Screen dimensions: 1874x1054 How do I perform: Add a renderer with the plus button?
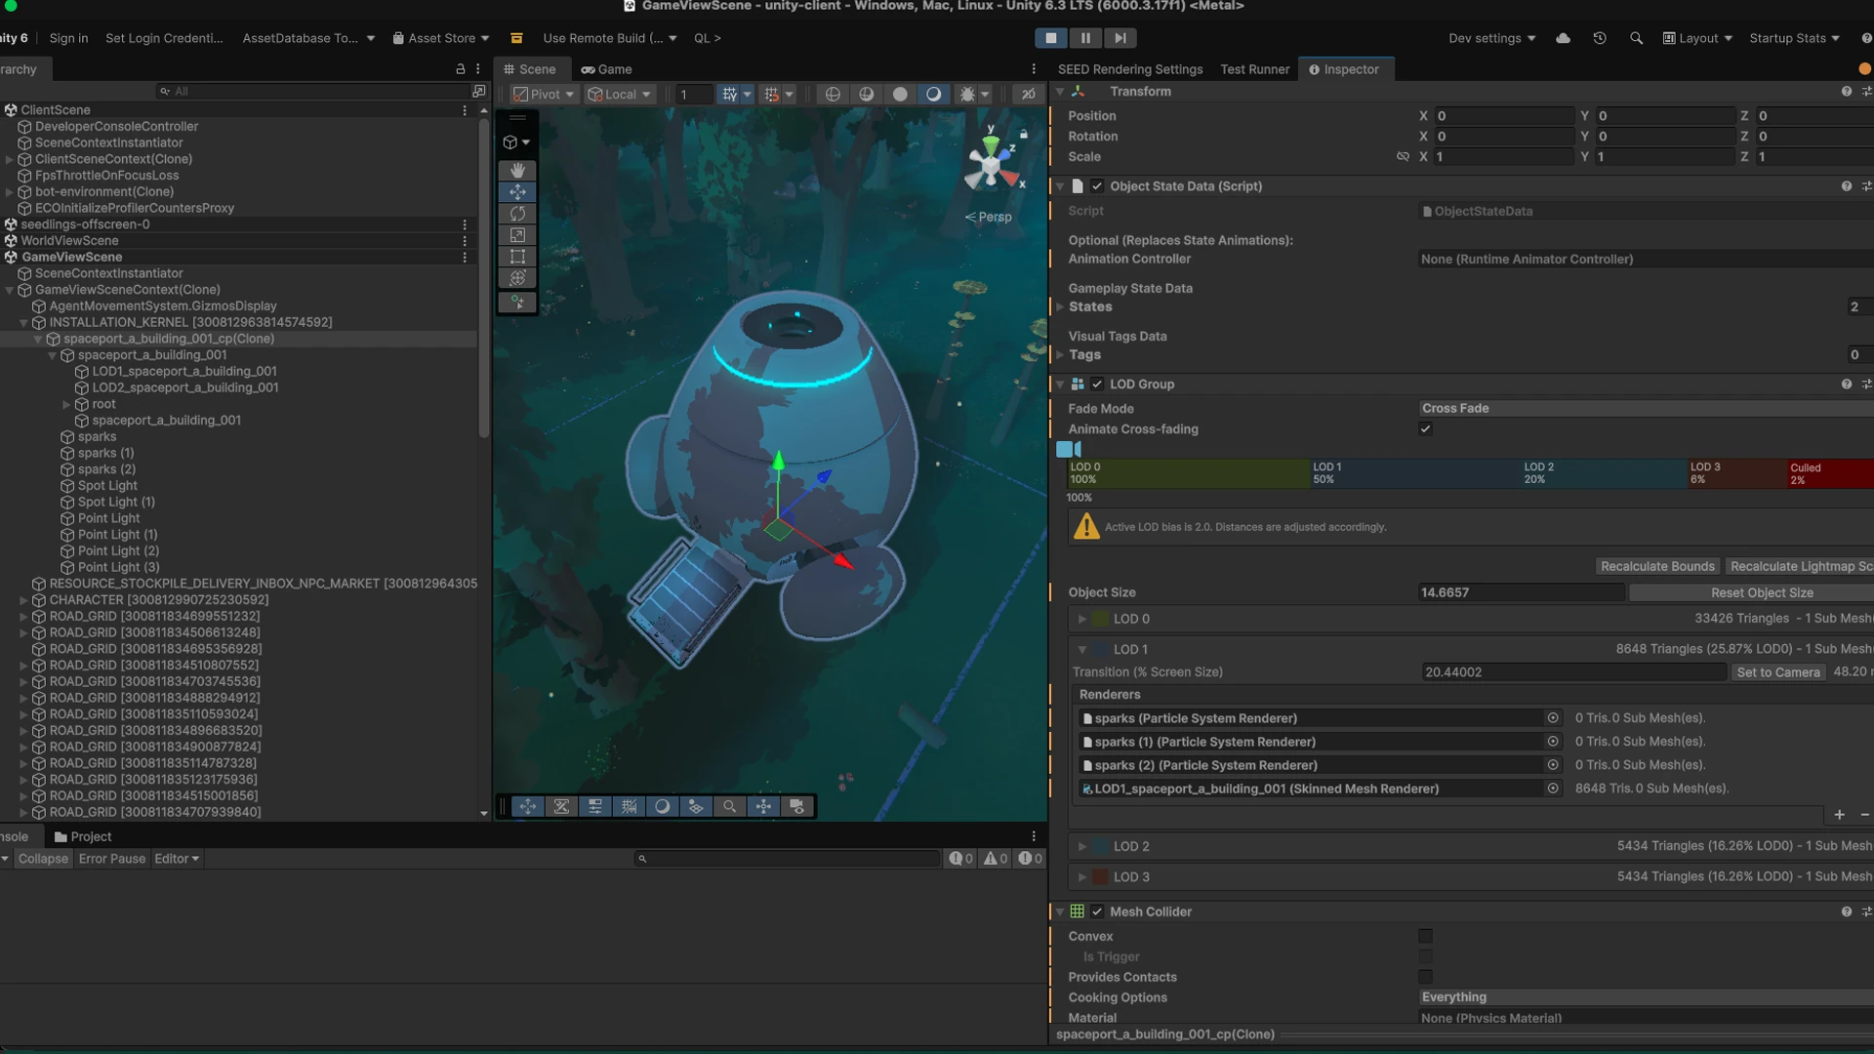tap(1839, 814)
